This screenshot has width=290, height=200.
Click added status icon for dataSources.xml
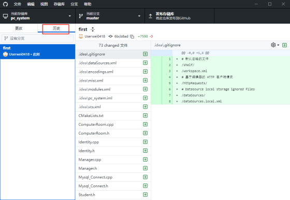146,63
